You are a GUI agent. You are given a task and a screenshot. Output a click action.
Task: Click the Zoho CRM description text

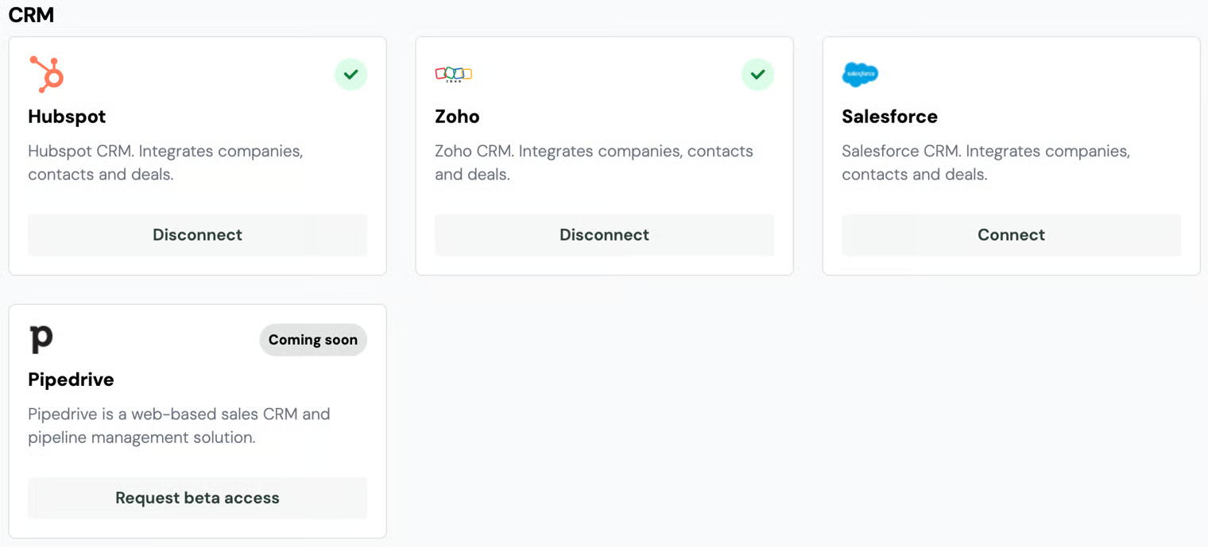click(594, 163)
